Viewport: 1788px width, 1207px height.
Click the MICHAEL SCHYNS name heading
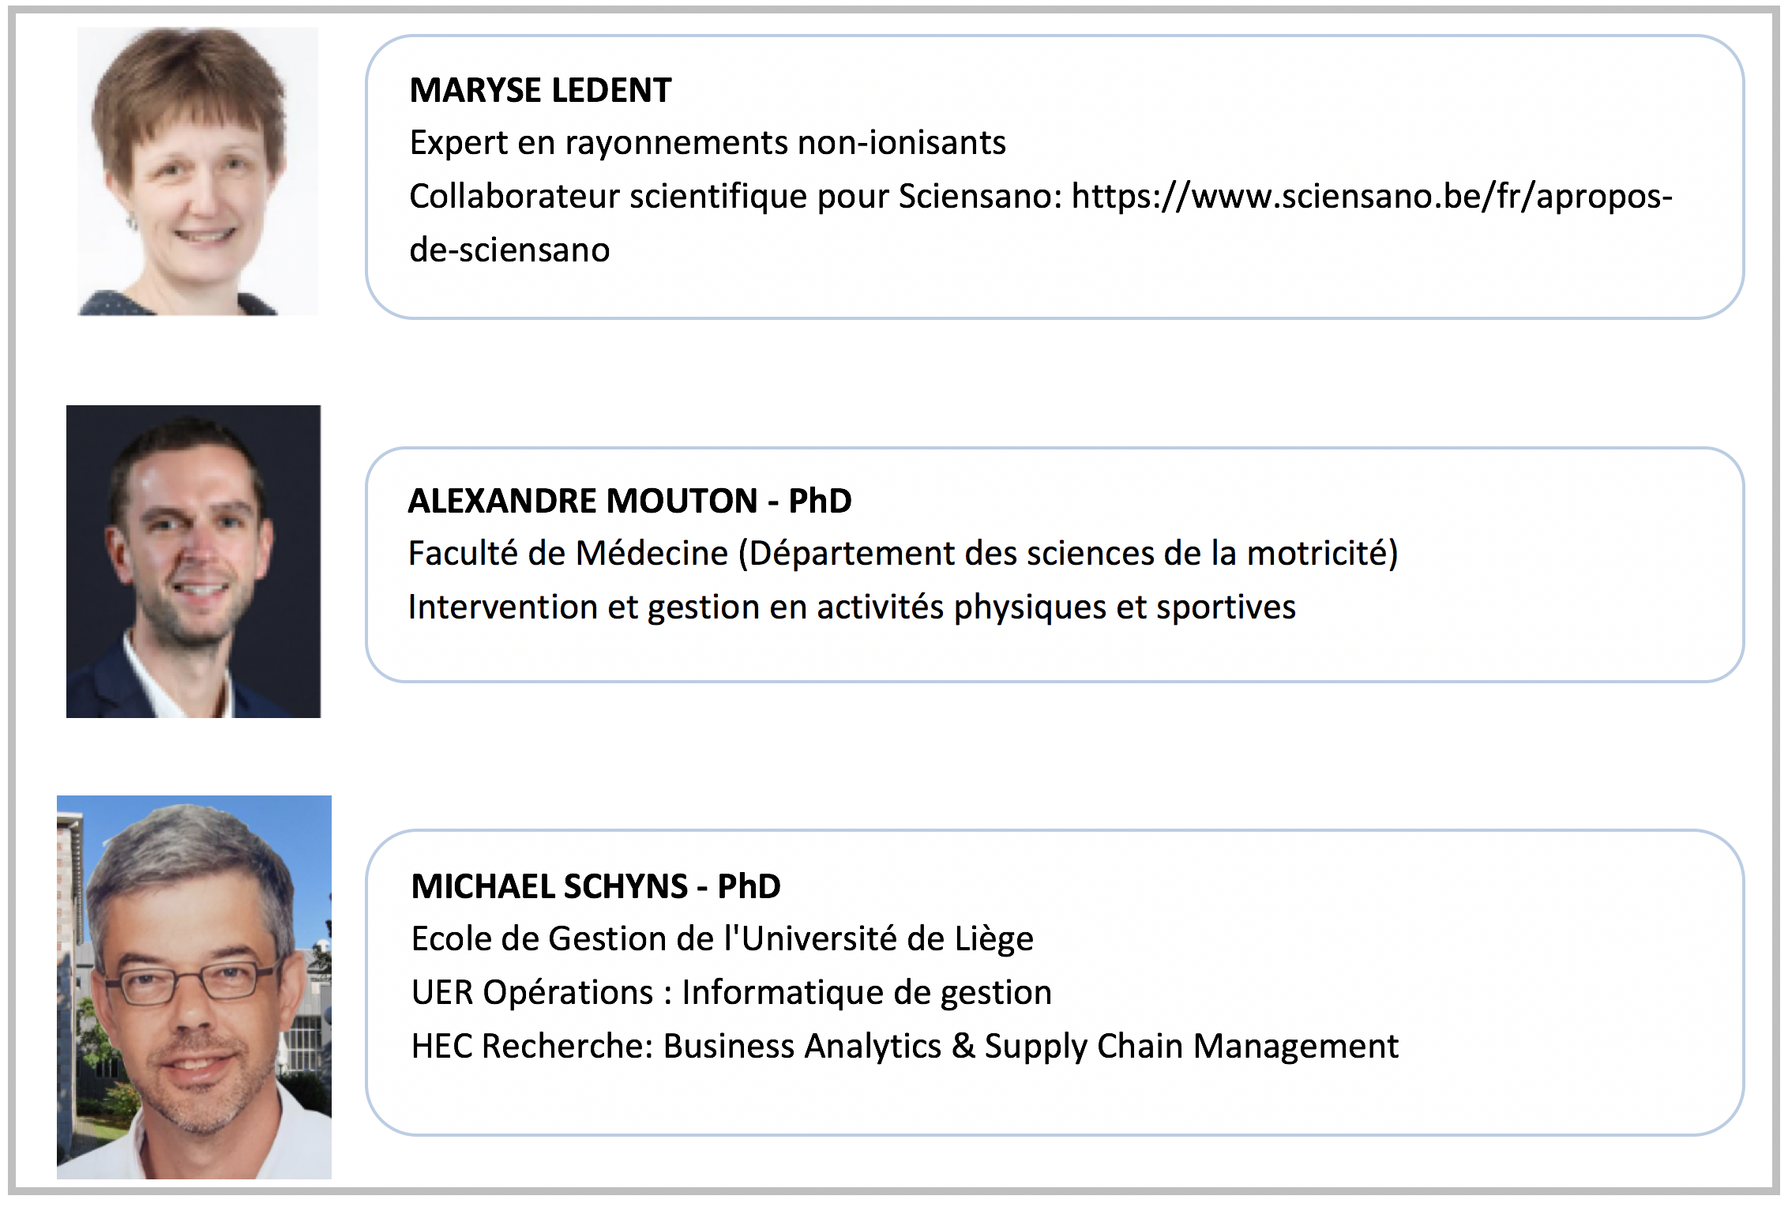(550, 886)
